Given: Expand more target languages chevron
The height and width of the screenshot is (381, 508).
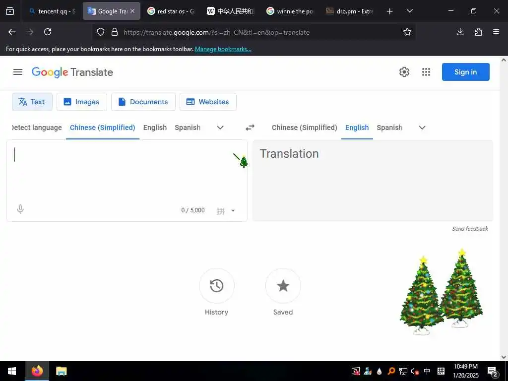Looking at the screenshot, I should [x=422, y=127].
